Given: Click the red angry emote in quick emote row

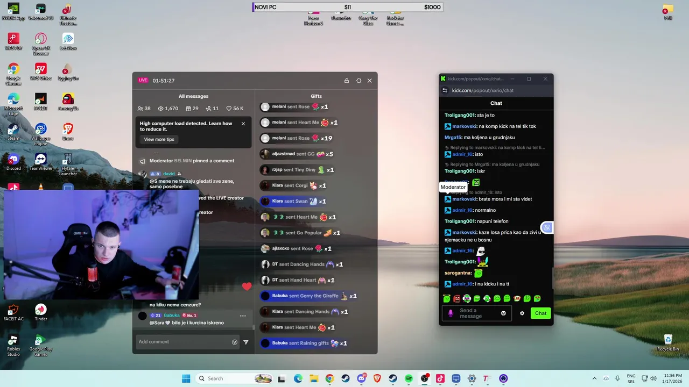Looking at the screenshot, I should (x=456, y=299).
